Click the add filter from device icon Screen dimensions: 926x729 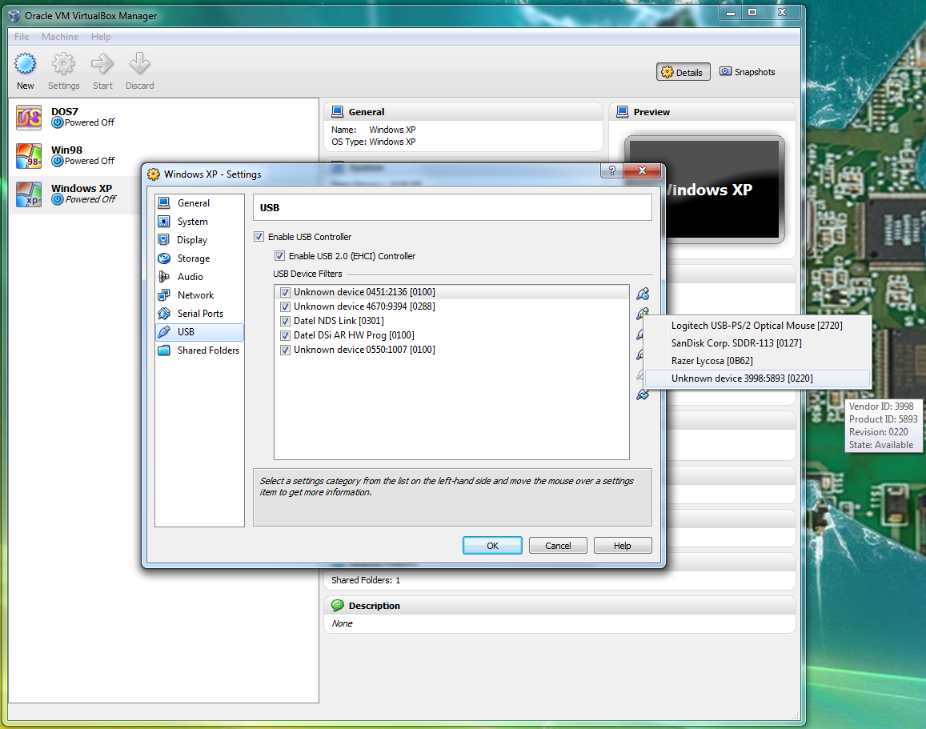(x=643, y=314)
